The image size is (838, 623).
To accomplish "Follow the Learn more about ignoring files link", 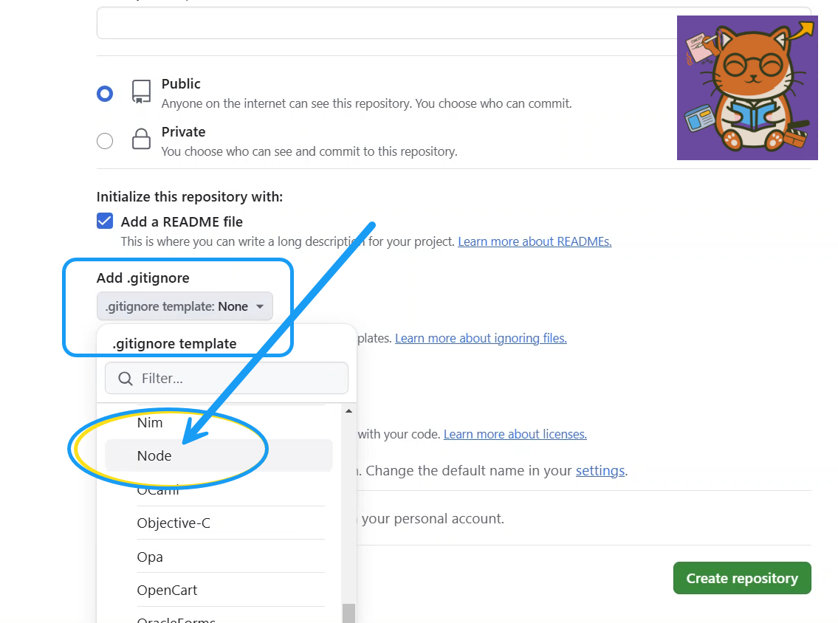I will click(x=481, y=338).
